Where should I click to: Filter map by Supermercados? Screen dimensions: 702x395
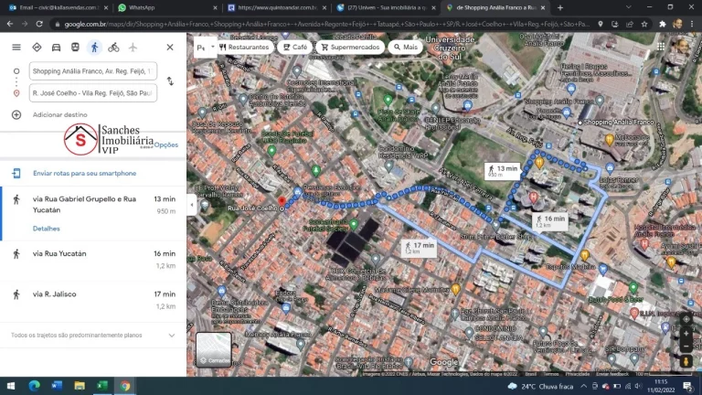350,47
